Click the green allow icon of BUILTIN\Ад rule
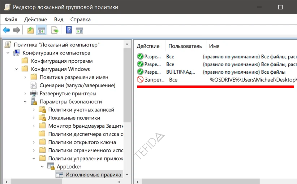The height and width of the screenshot is (184, 297). click(x=140, y=72)
